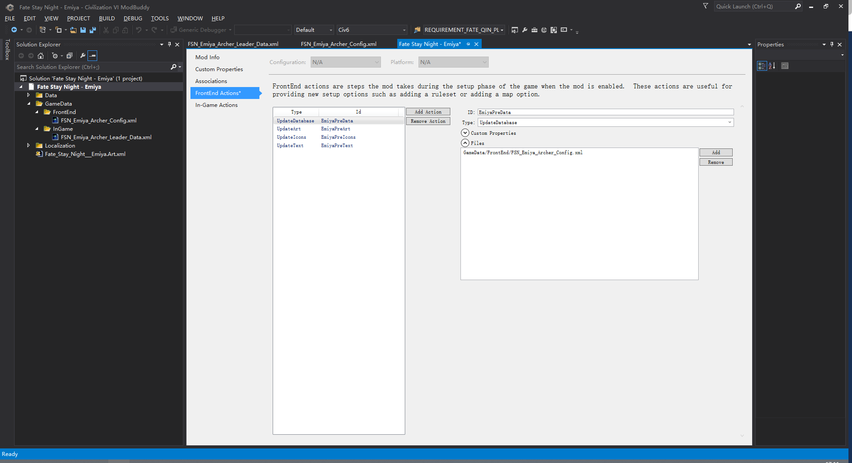The height and width of the screenshot is (463, 852).
Task: Expand the Custom Properties section
Action: 465,133
